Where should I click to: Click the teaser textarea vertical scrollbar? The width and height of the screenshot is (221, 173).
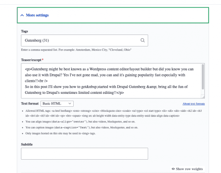click(203, 77)
